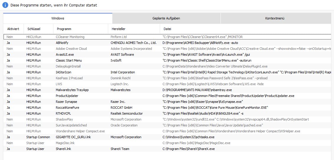Click the blue info icon at top

tap(5, 5)
